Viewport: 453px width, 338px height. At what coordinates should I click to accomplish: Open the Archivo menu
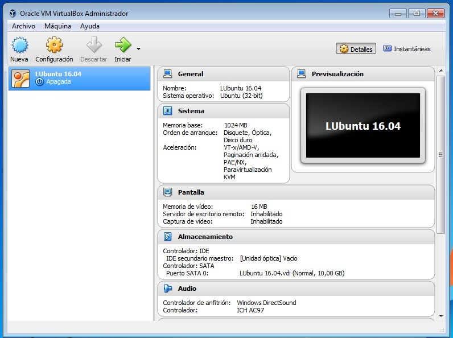23,26
